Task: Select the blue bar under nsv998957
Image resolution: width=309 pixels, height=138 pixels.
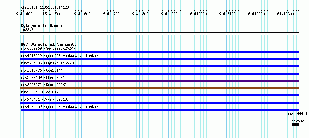Action: click(x=160, y=95)
